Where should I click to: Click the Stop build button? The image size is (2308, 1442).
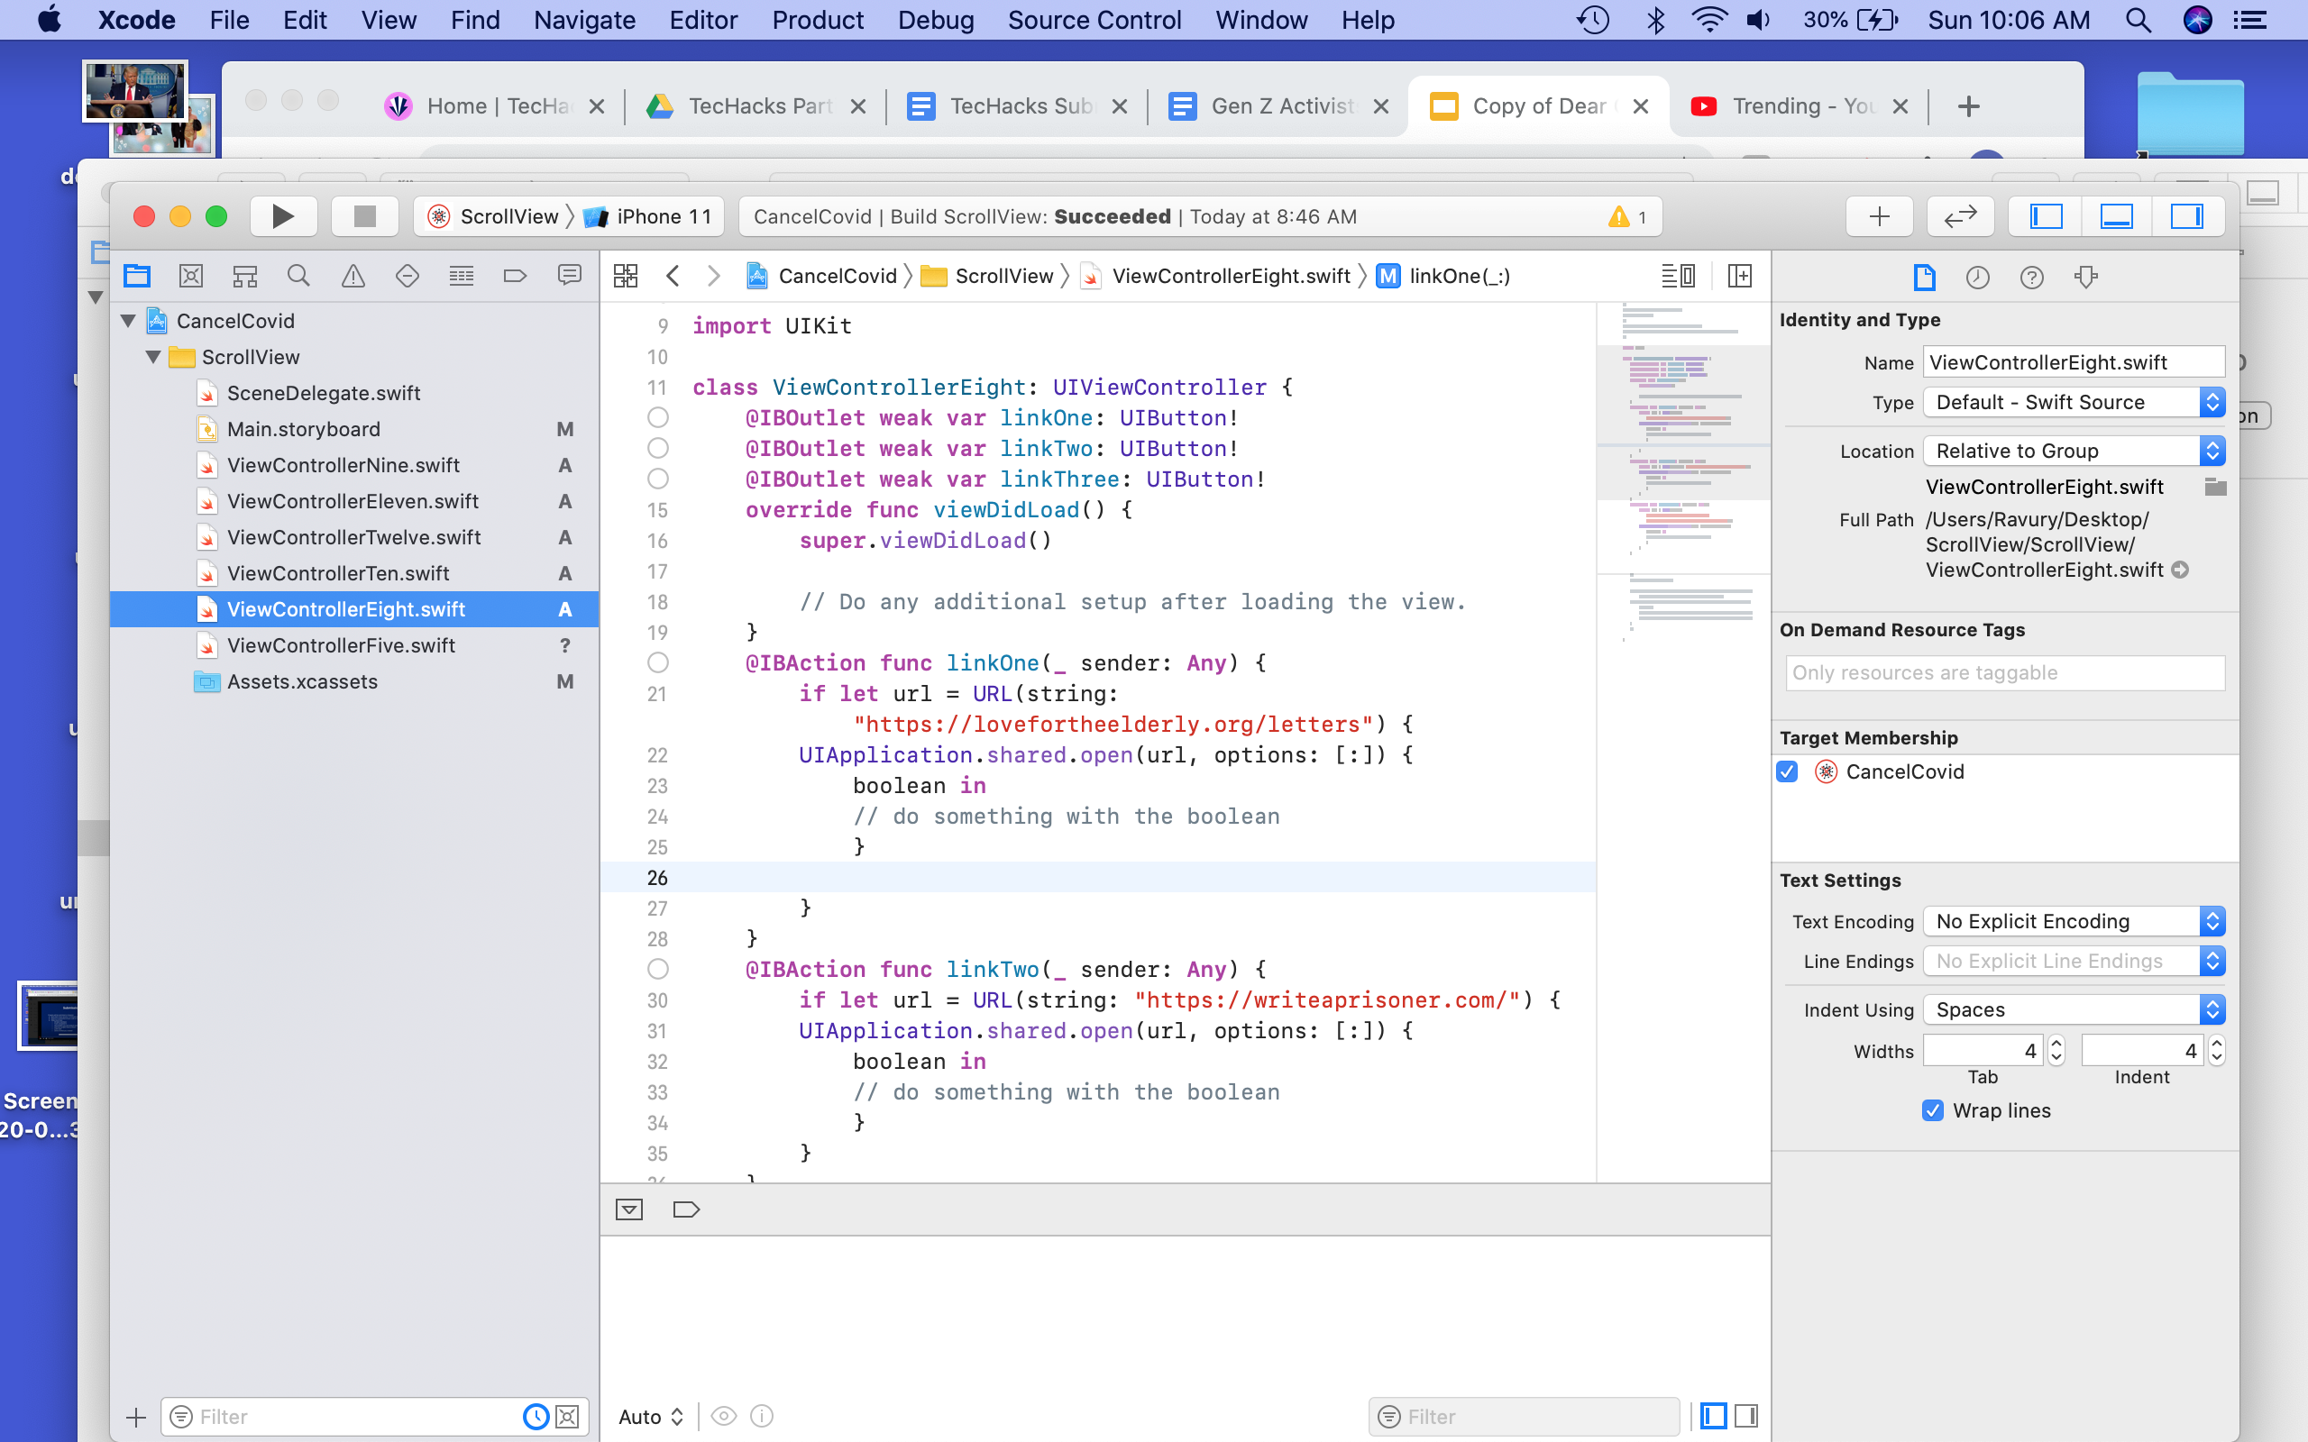[x=364, y=216]
